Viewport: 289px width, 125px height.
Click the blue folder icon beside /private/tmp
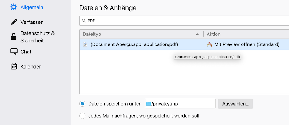(148, 104)
